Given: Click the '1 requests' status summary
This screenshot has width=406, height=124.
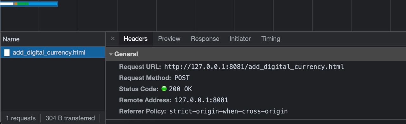Looking at the screenshot, I should tap(21, 118).
